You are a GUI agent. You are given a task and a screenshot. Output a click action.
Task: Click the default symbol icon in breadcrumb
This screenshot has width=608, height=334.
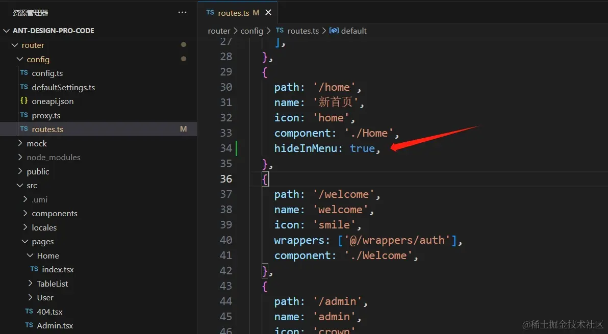(x=334, y=30)
